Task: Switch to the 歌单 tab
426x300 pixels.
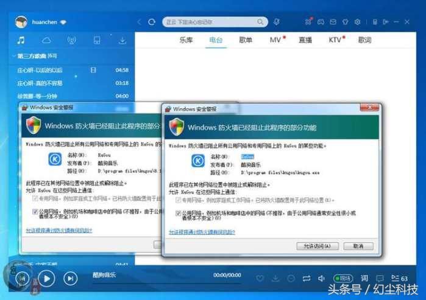Action: 246,40
